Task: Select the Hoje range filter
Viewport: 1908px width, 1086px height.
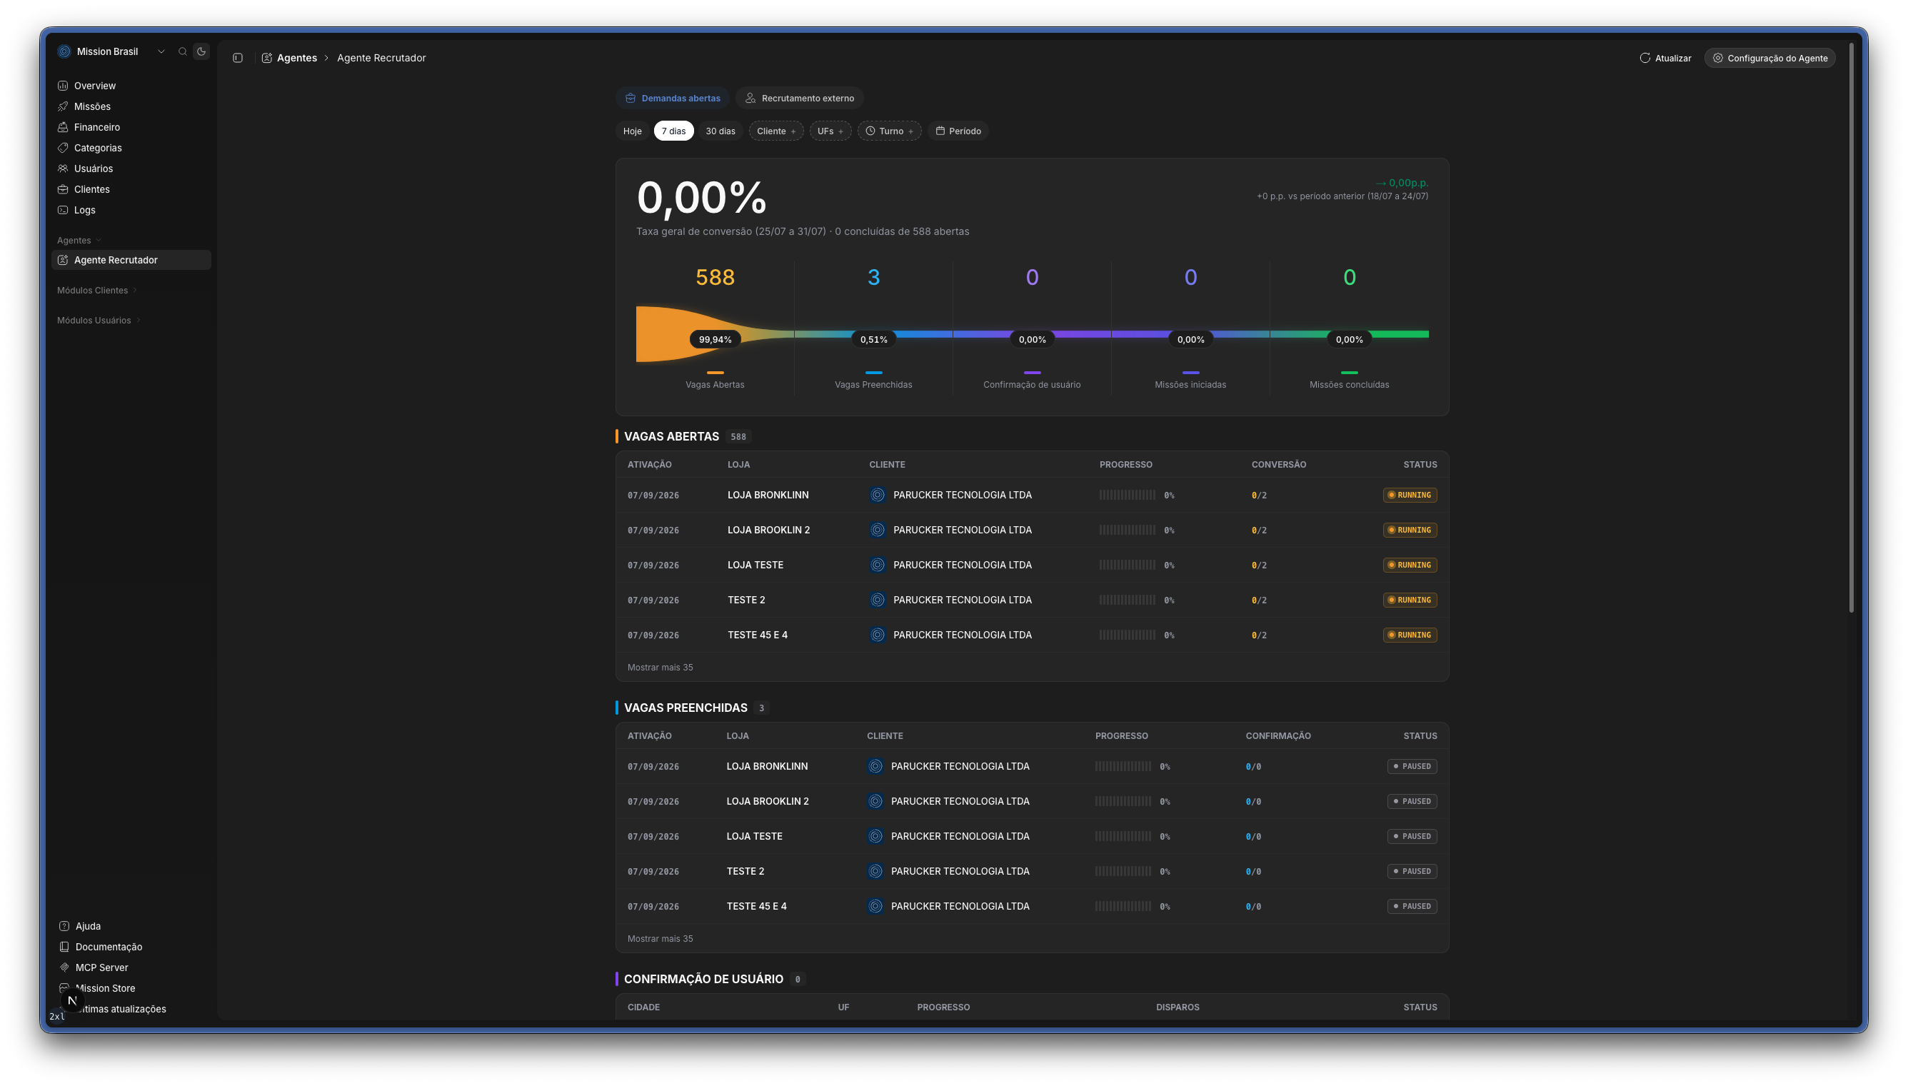Action: pos(633,131)
